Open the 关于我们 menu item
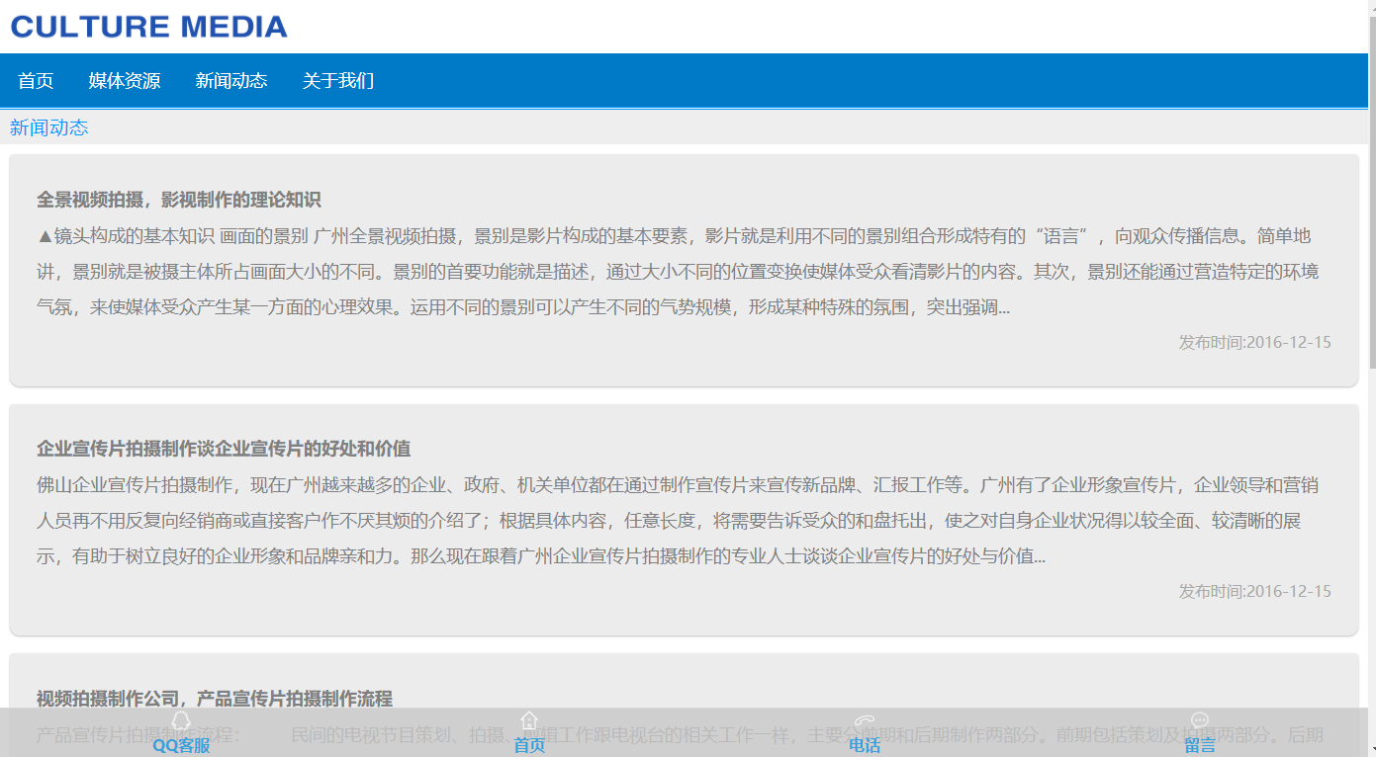1376x757 pixels. click(x=338, y=81)
